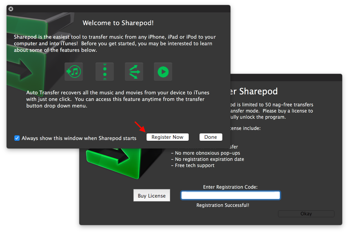Click Buy License in the registration window
Viewport: 348px width, 232px height.
point(152,195)
